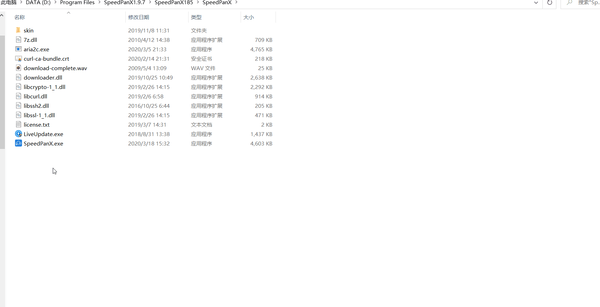Select the file name license.txt
600x307 pixels.
coord(37,125)
